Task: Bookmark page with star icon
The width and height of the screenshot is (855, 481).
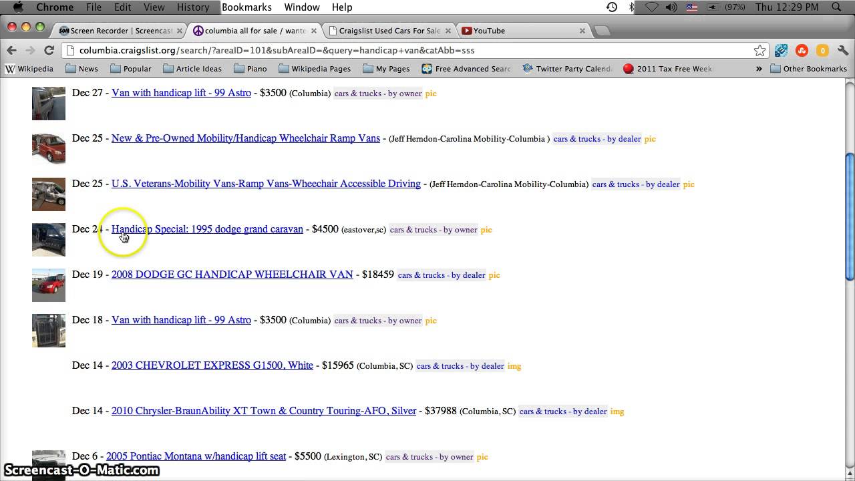Action: (x=759, y=50)
